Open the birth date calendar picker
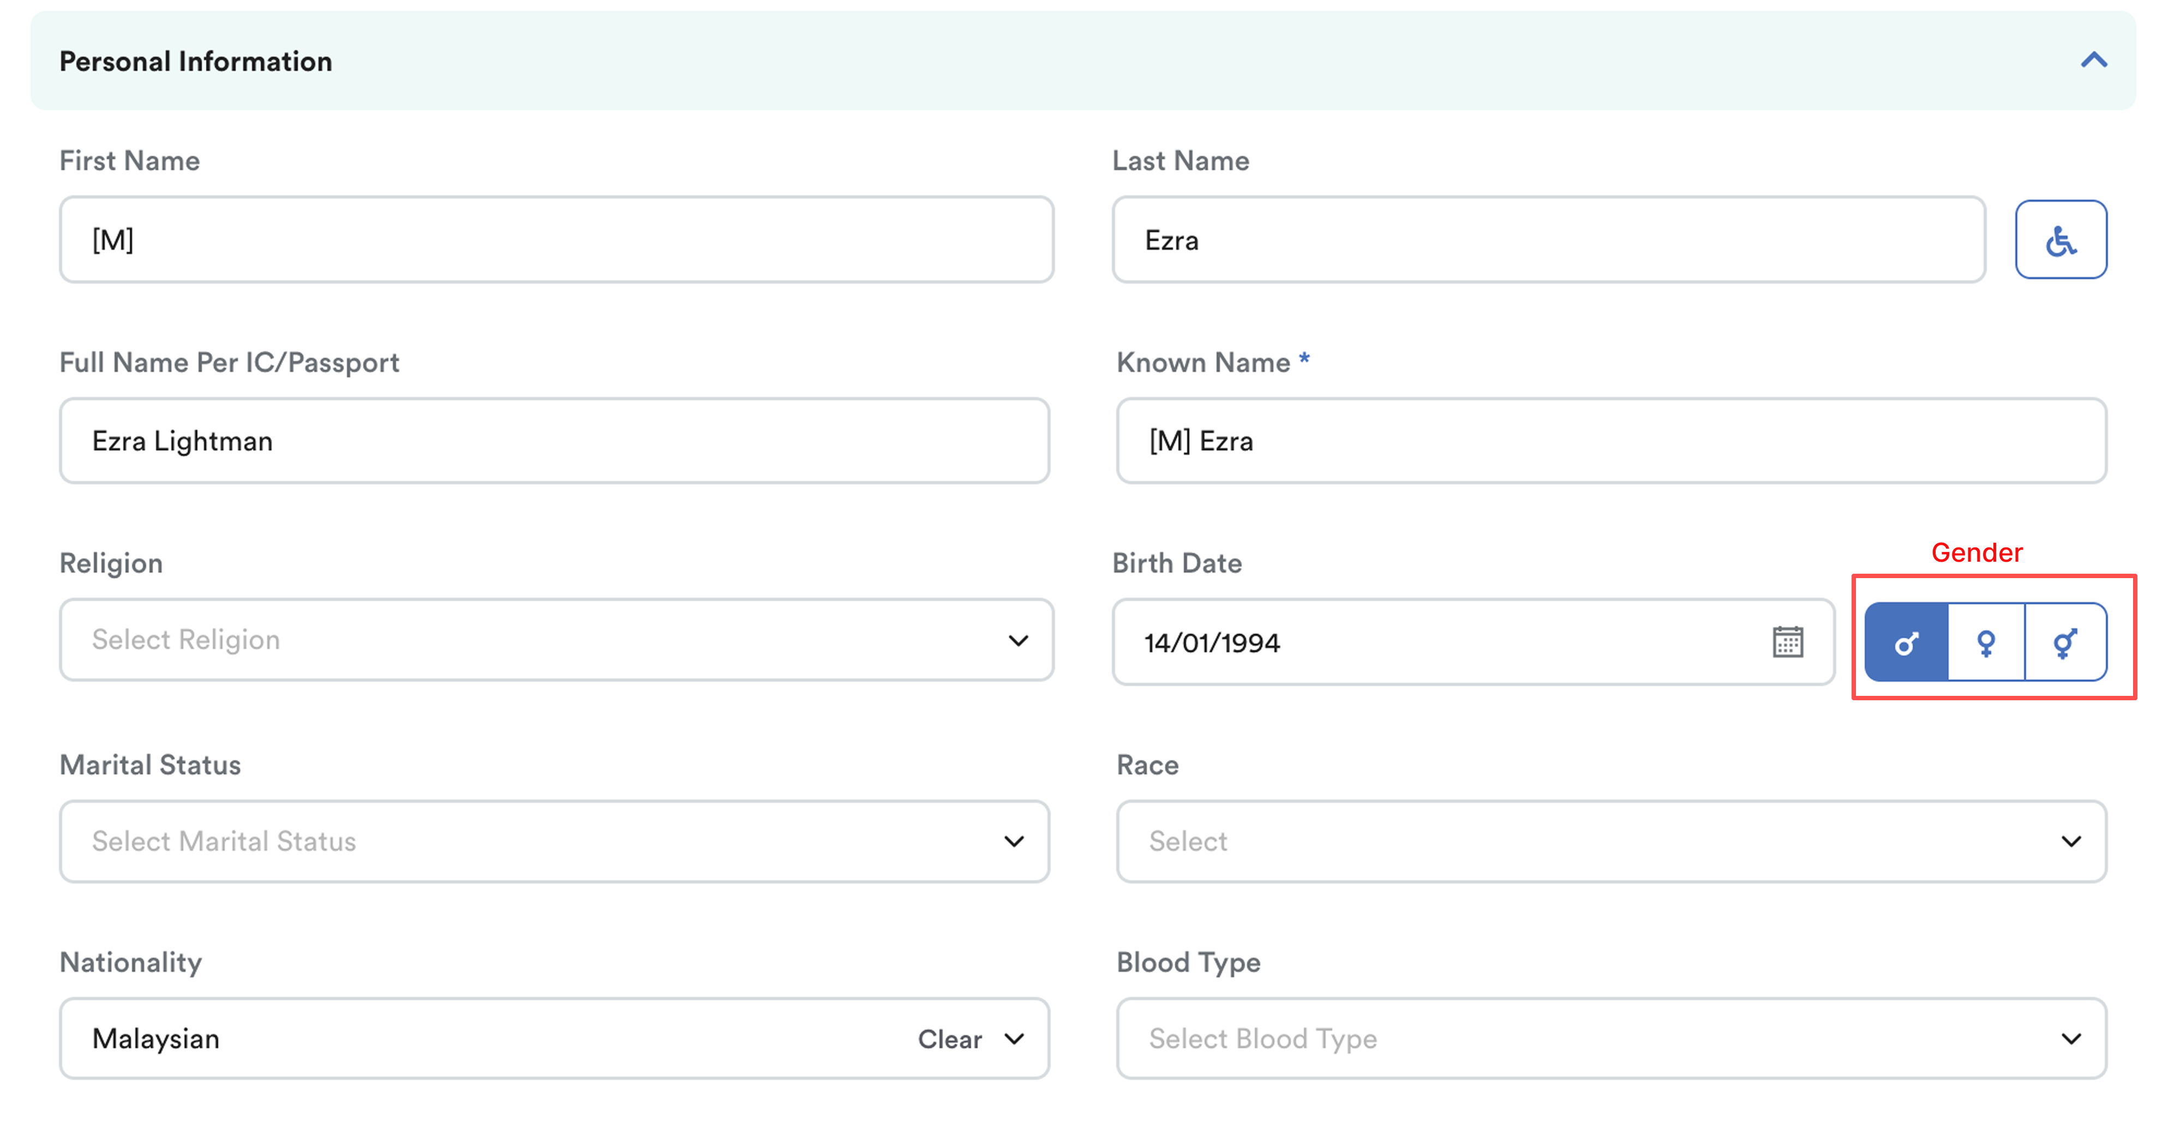 [1787, 642]
